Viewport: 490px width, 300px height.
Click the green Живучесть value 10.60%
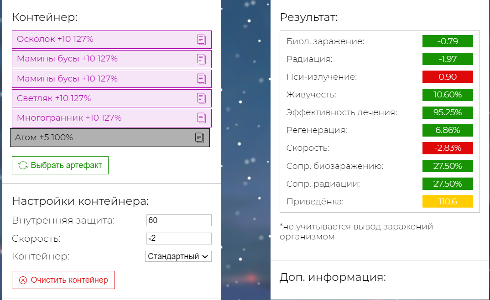pos(447,95)
